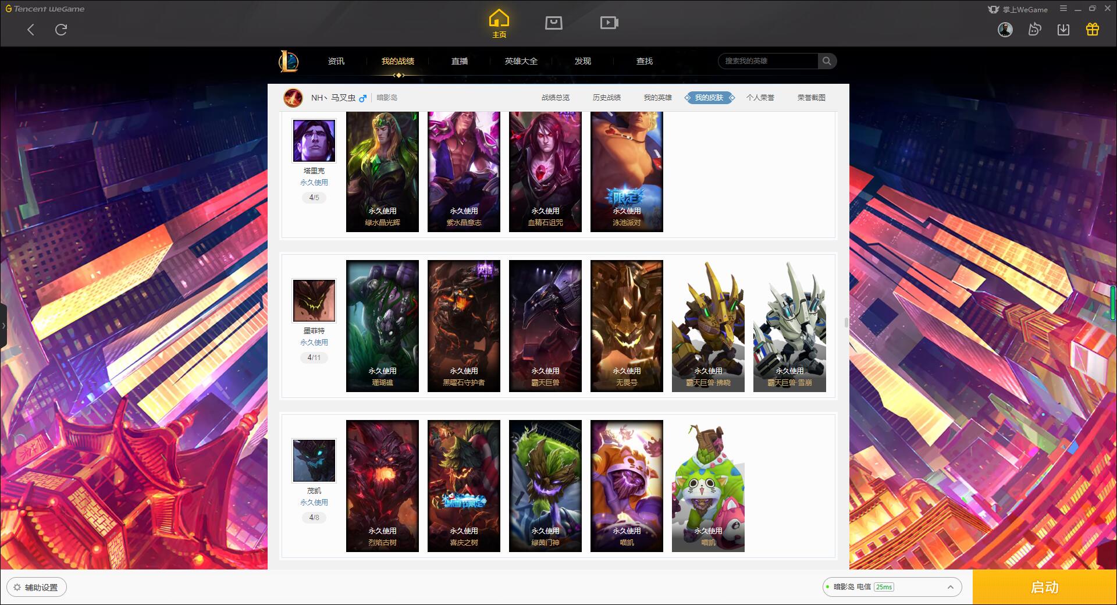Open the video playback icon in top bar

tap(609, 23)
